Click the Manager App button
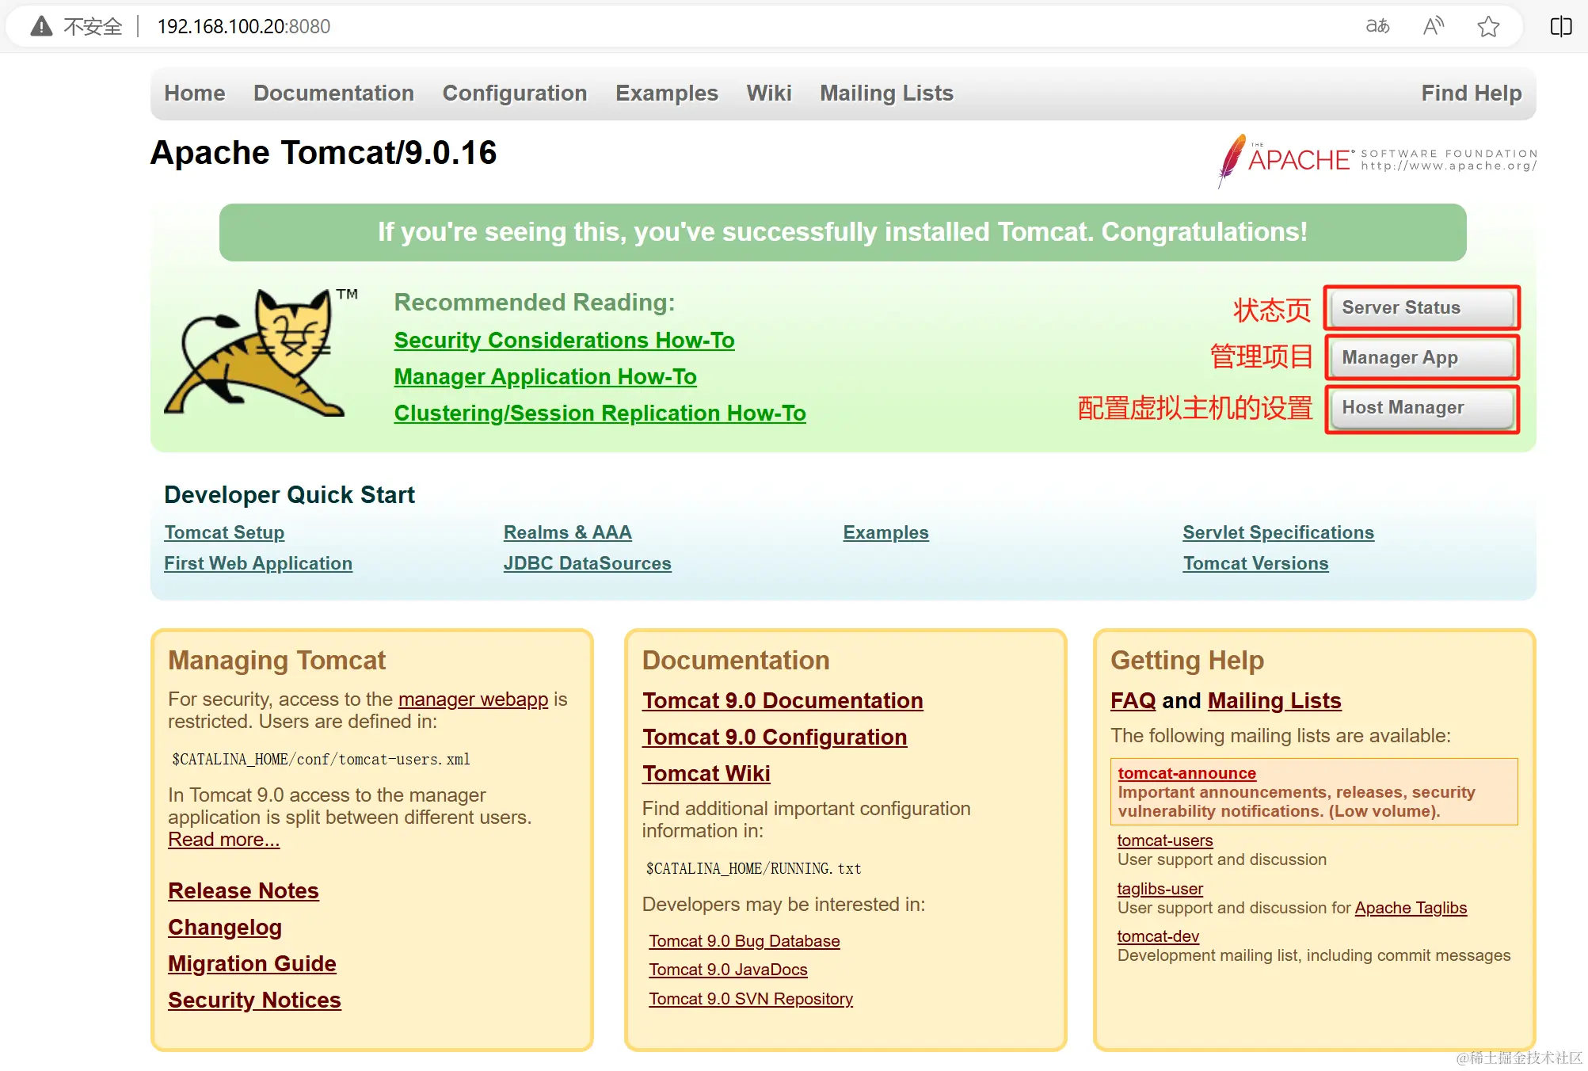 [1422, 357]
